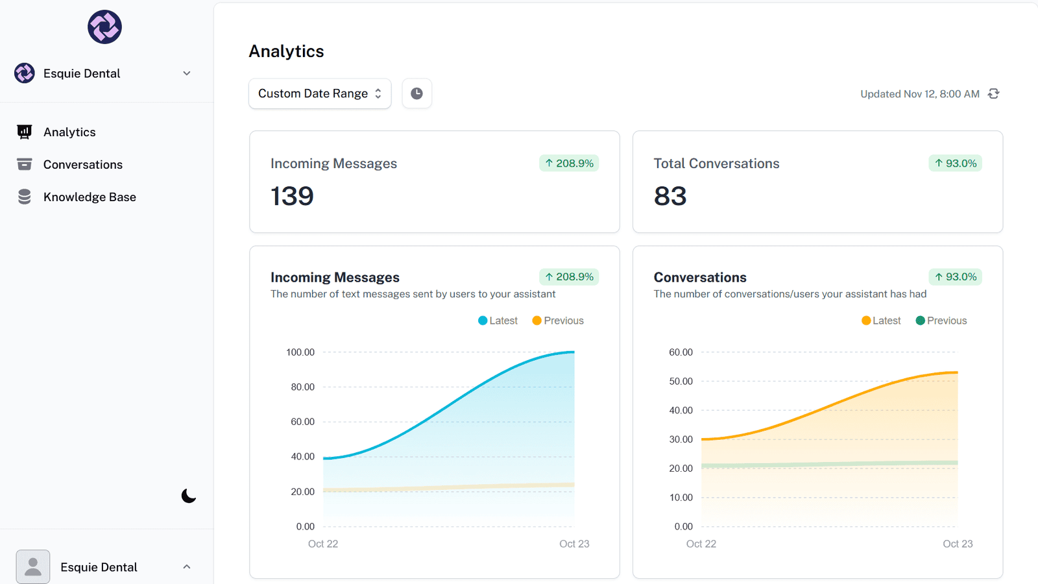The image size is (1038, 584).
Task: Click the small workspace icon beside Esquie Dental
Action: (x=25, y=73)
